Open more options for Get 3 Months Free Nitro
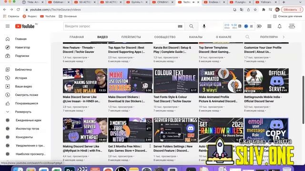Viewport: 305px width, 171px height. coord(150,146)
